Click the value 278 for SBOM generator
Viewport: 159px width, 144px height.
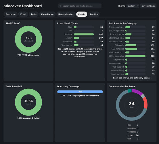pyautogui.click(x=153, y=56)
